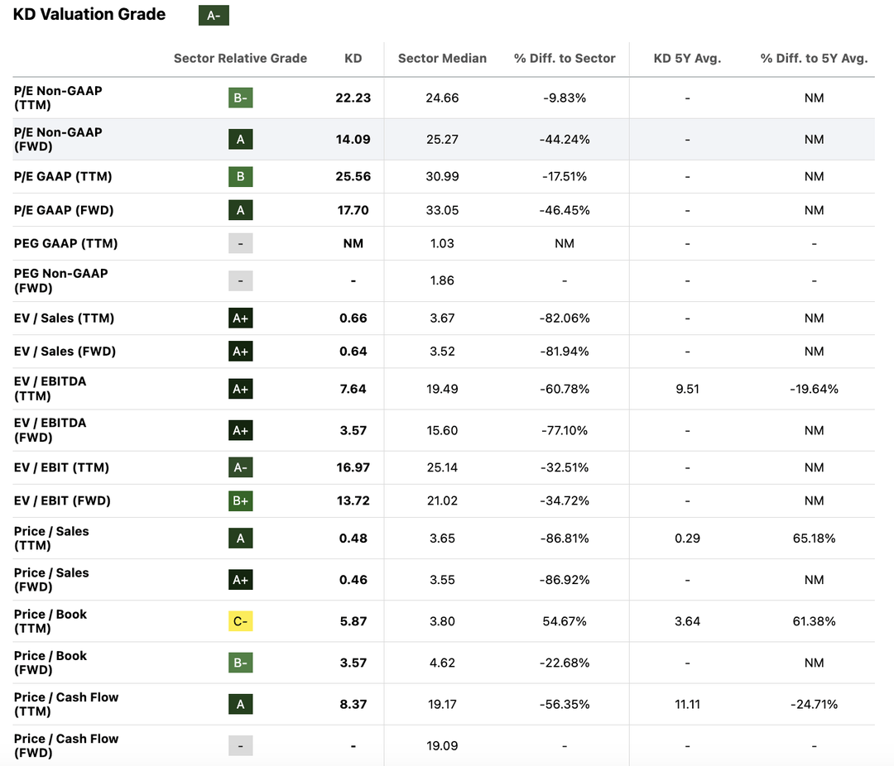
Task: Select the A+ grade badge for EV / Sales (TTM)
Action: pyautogui.click(x=240, y=318)
